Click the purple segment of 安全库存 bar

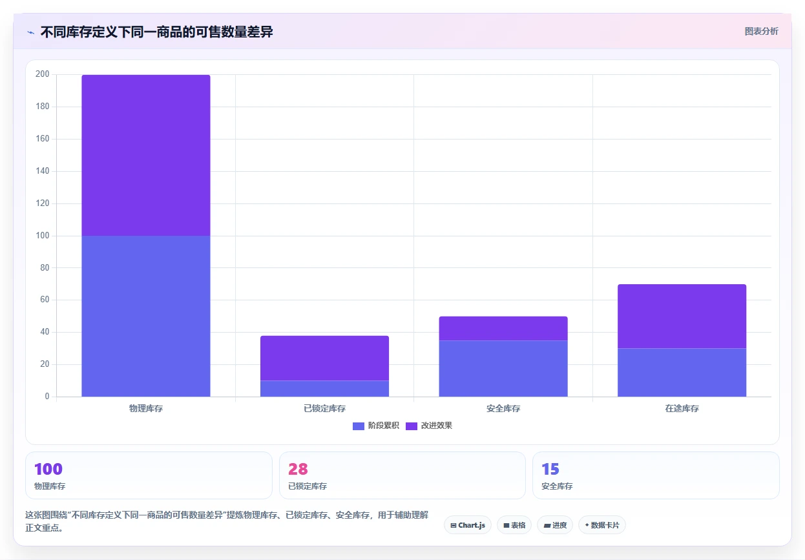coord(503,328)
